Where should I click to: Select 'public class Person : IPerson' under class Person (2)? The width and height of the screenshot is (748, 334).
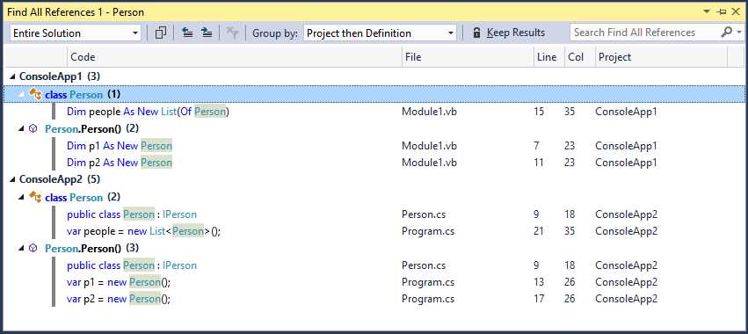[x=374, y=214]
